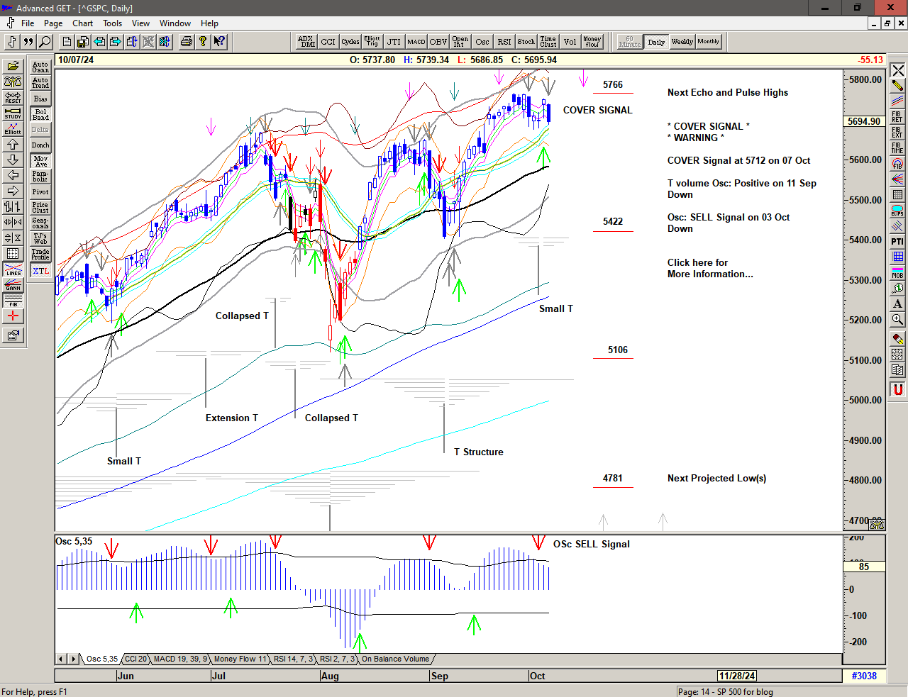Click the Print icon in toolbar
This screenshot has width=908, height=697.
click(186, 42)
